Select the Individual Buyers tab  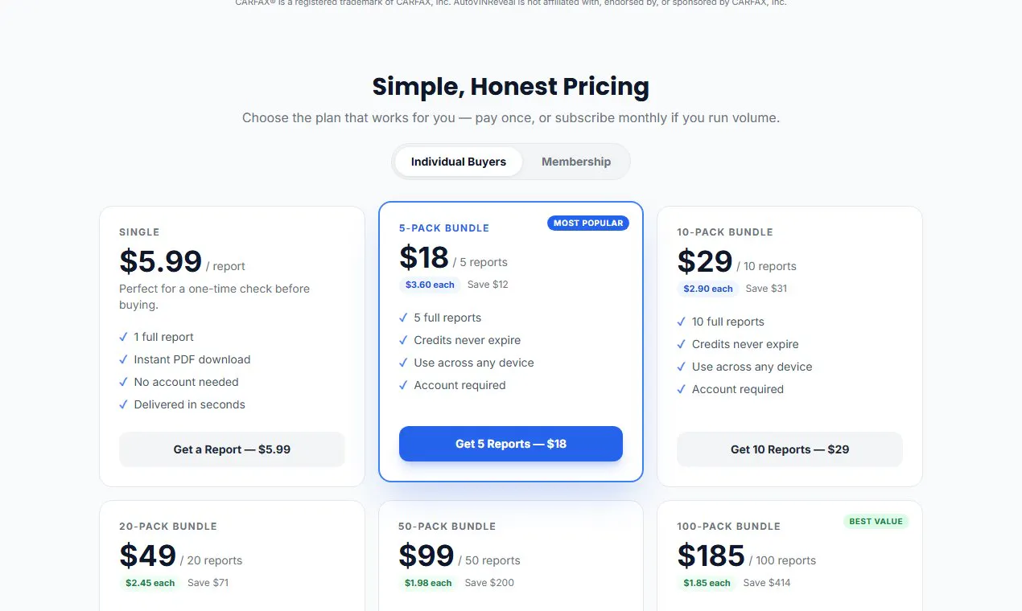(459, 162)
